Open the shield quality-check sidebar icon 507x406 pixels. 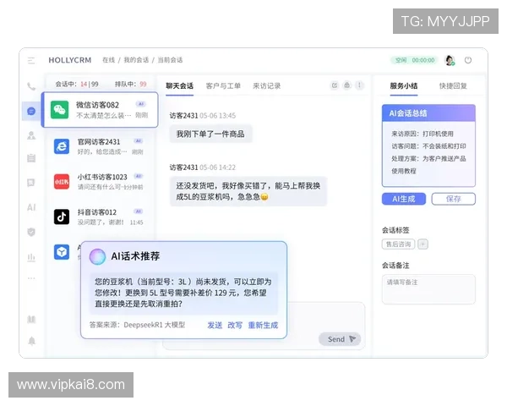31,232
